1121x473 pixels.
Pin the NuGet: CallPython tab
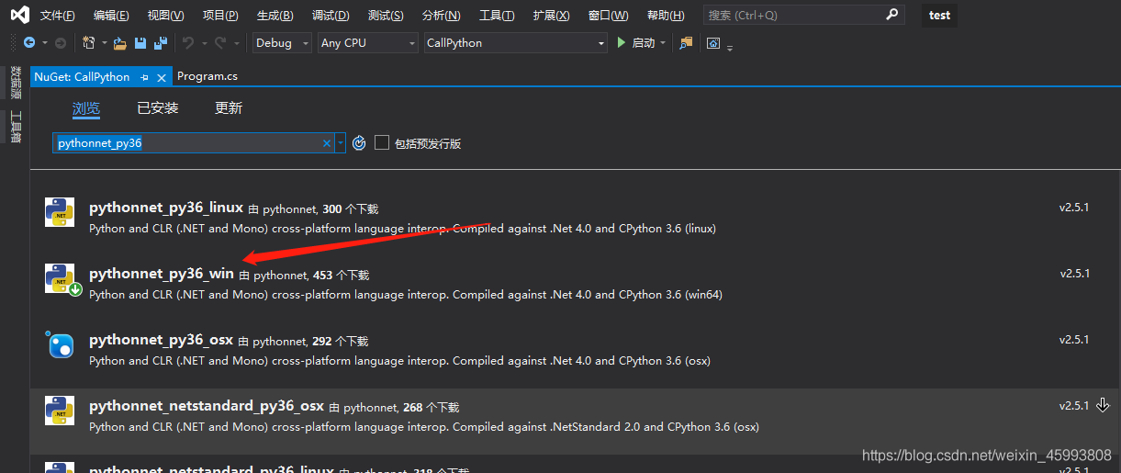pos(145,78)
